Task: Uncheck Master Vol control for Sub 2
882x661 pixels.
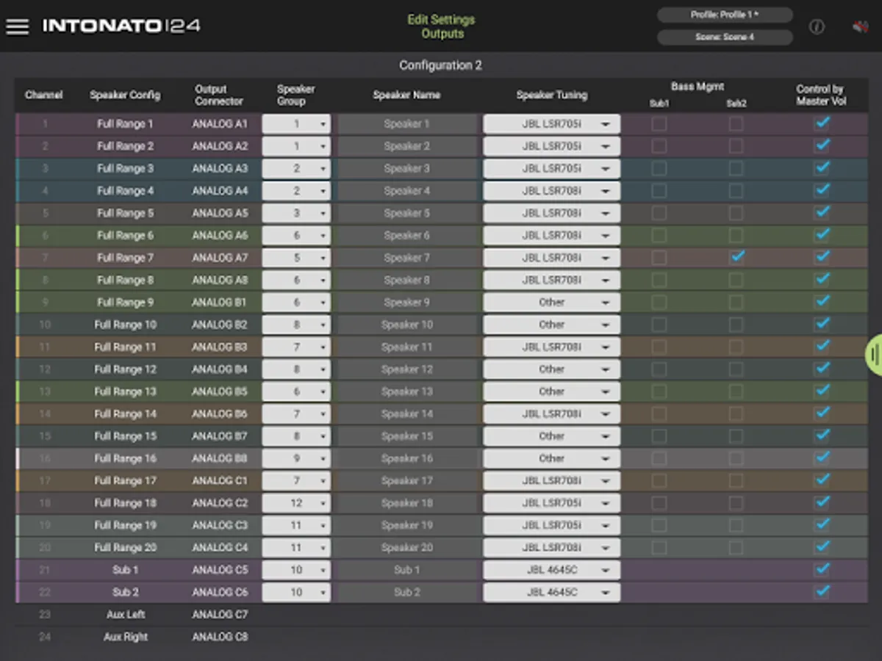Action: [822, 592]
